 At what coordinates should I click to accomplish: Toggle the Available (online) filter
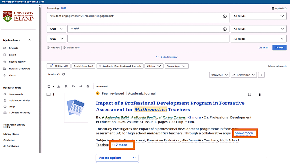[x=83, y=66]
